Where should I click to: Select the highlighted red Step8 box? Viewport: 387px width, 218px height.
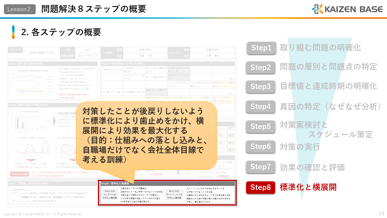[x=261, y=187]
